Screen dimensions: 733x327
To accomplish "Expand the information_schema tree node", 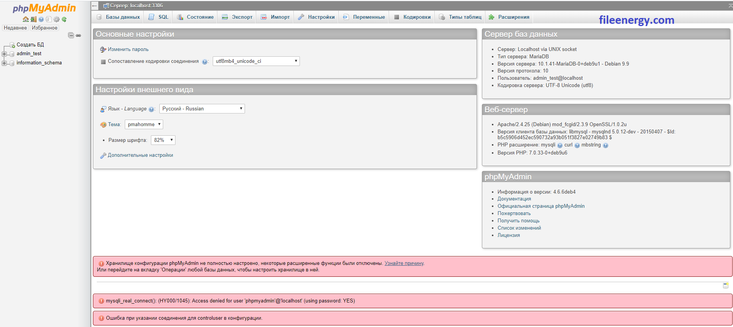I will point(4,63).
